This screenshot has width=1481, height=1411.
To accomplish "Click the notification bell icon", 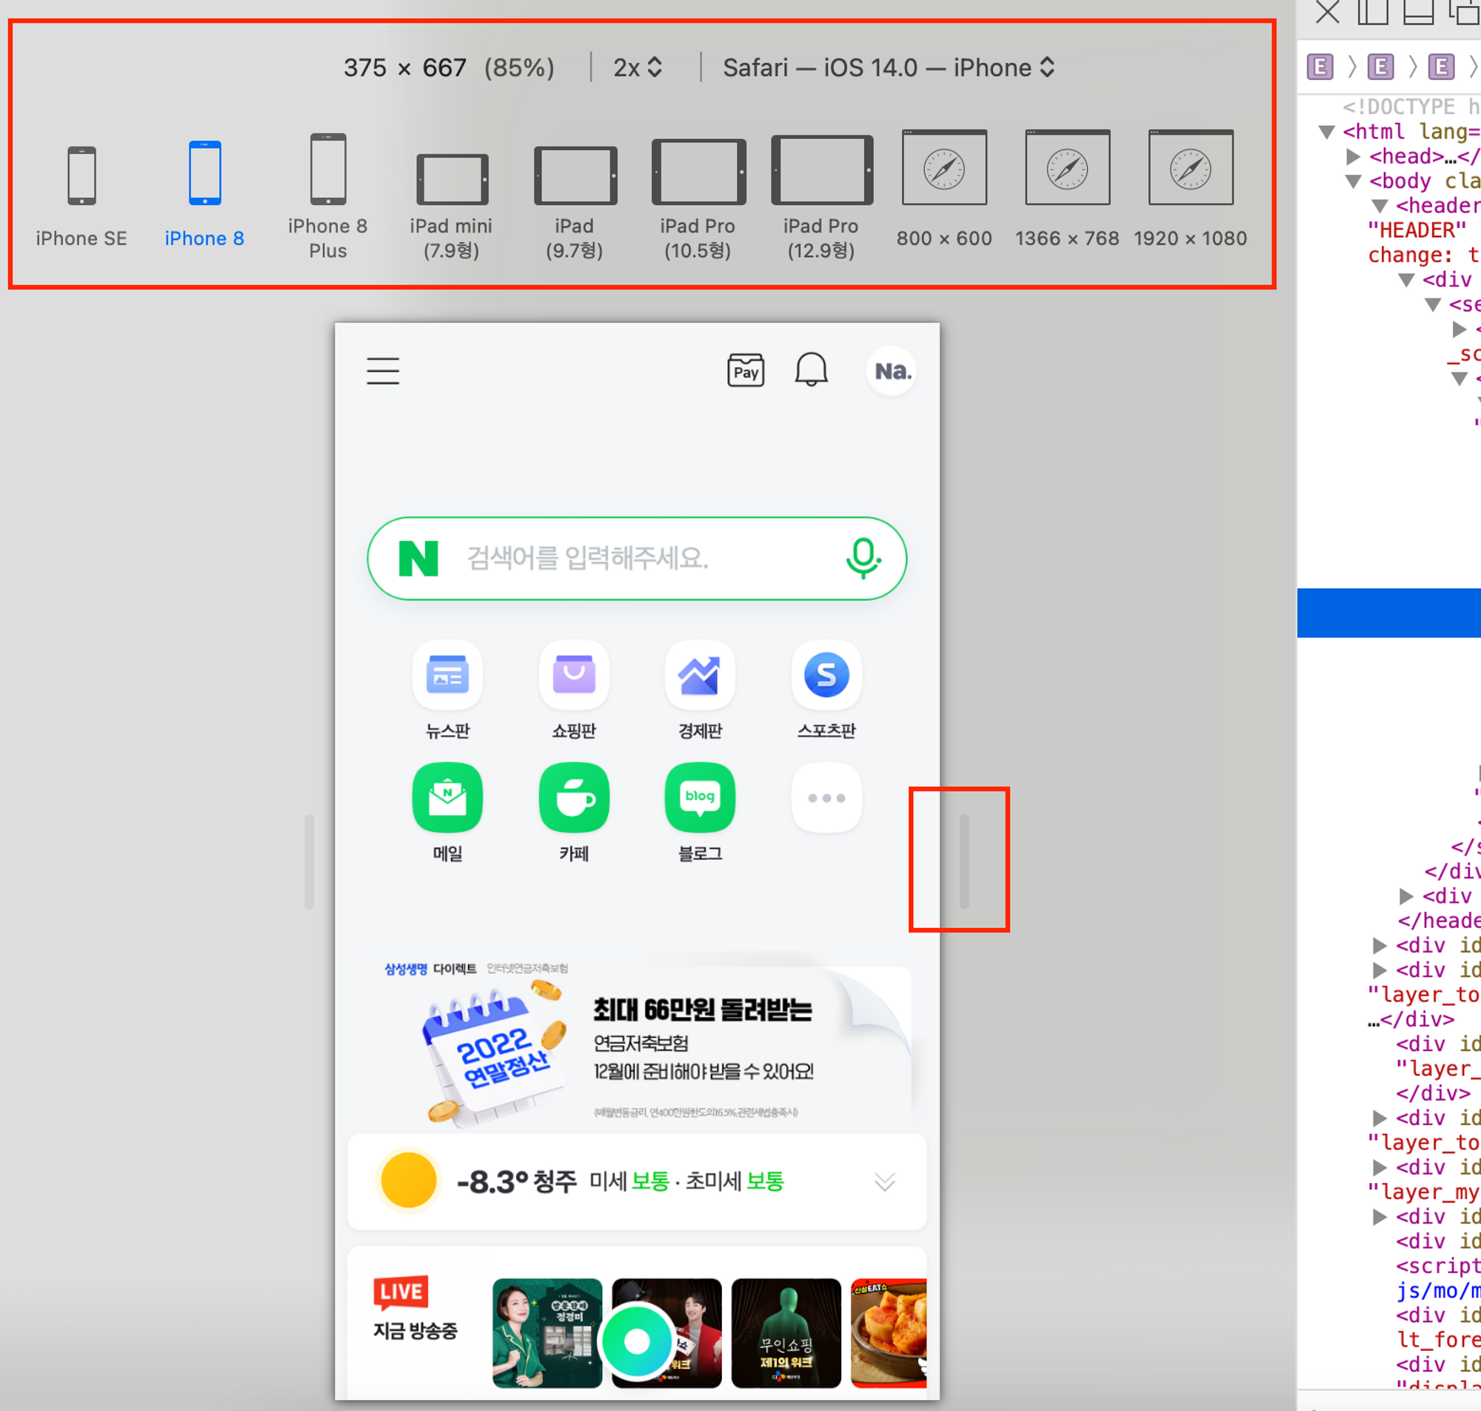I will [811, 370].
